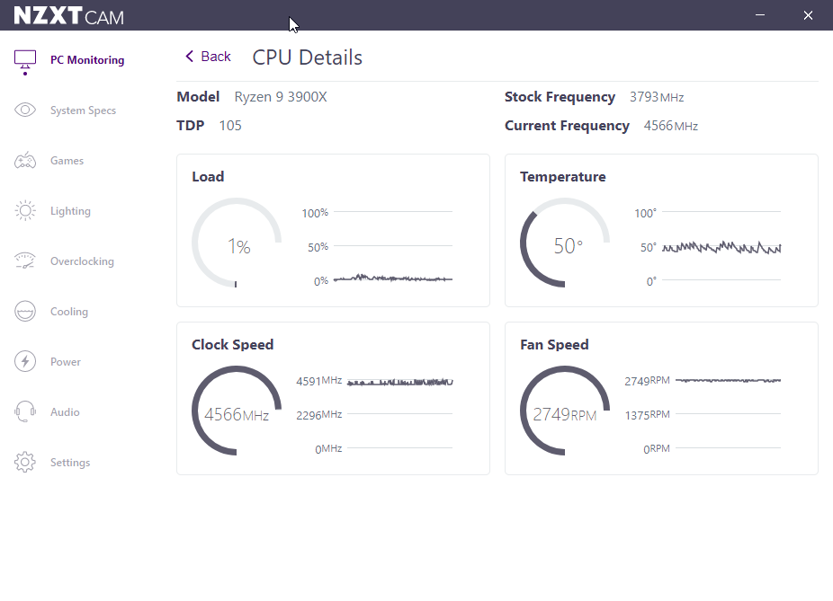The image size is (833, 601).
Task: Click the Temperature history graph
Action: click(727, 247)
